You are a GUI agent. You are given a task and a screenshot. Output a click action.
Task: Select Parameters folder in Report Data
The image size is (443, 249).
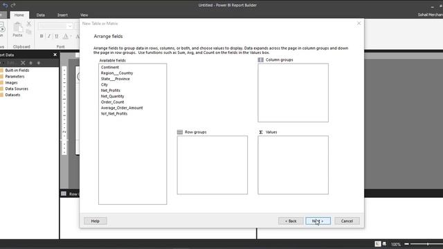click(15, 77)
